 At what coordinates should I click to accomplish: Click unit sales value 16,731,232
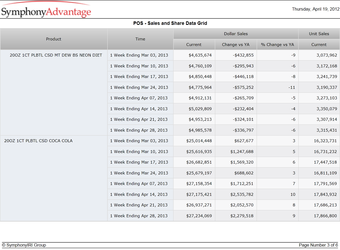325,152
